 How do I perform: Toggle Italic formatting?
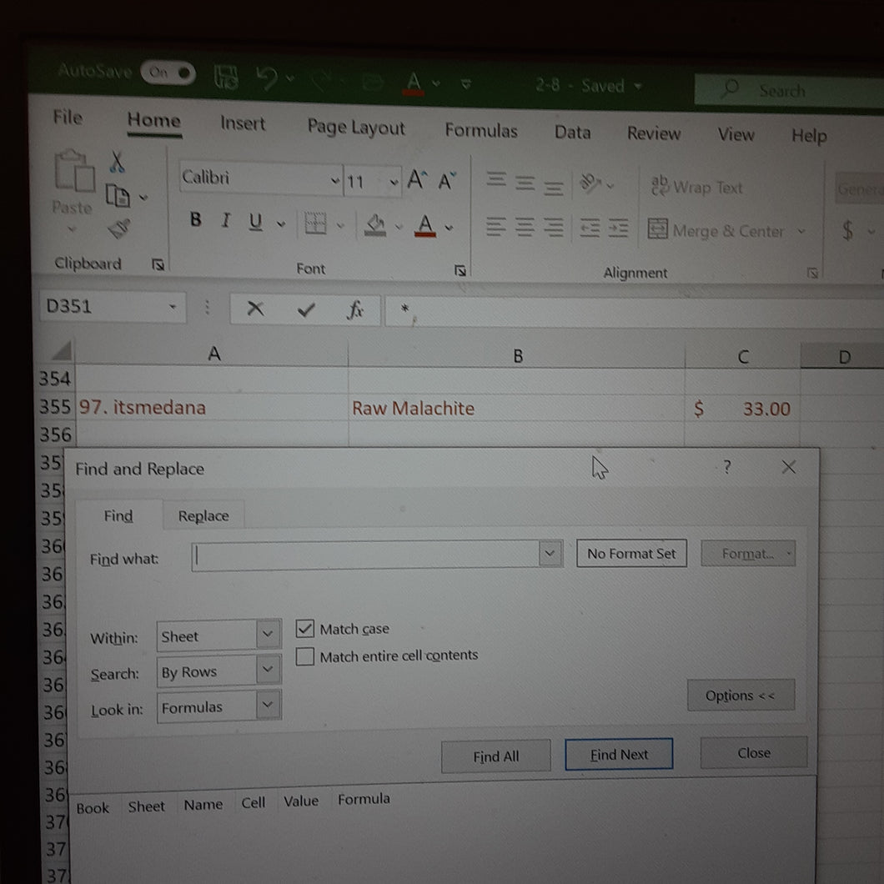225,220
